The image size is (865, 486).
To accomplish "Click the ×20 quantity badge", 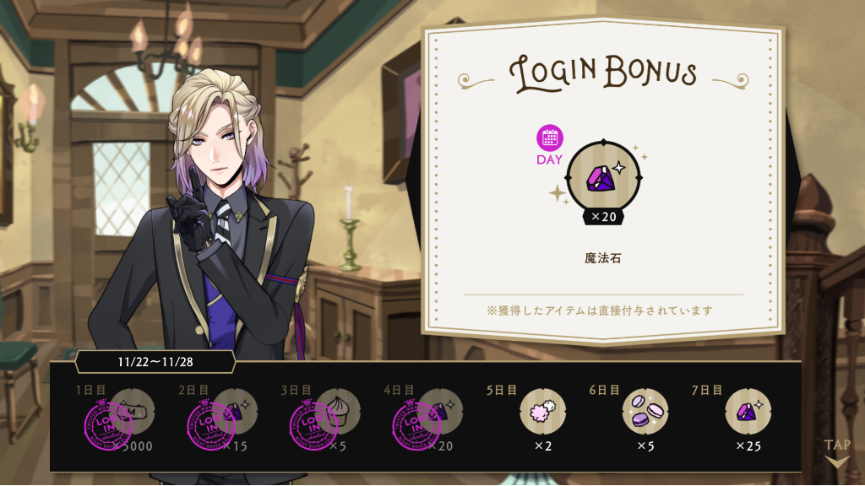I will coord(603,217).
